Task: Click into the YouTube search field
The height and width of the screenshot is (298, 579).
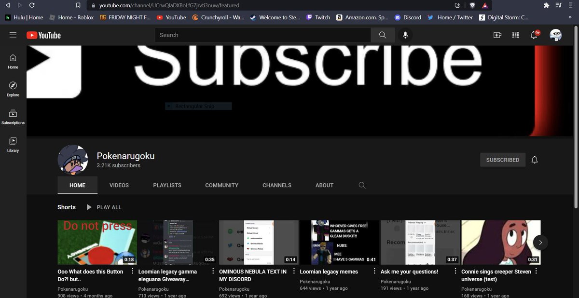Action: point(263,35)
